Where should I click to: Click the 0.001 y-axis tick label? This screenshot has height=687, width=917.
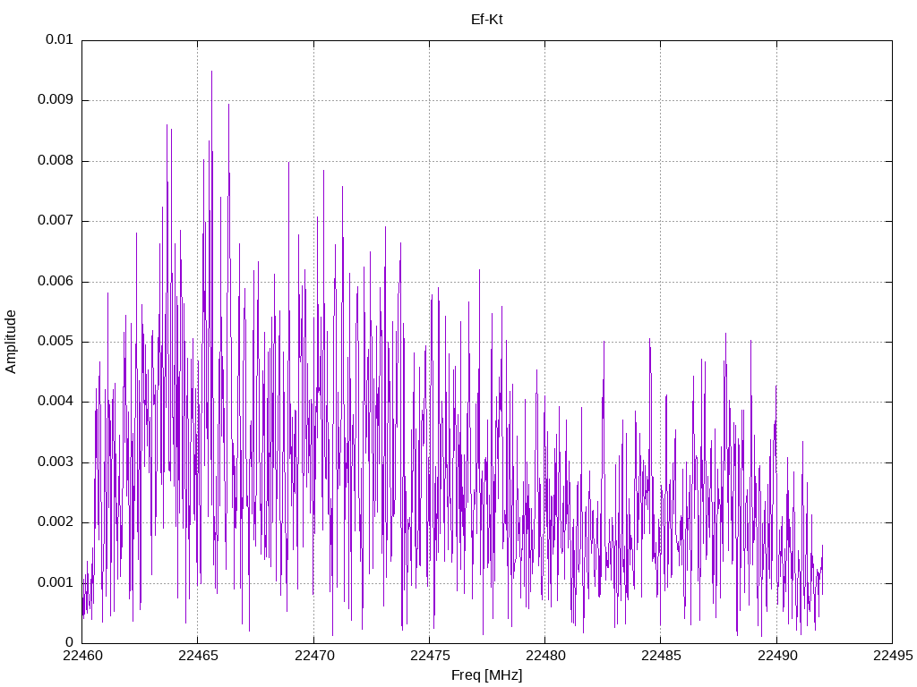pyautogui.click(x=56, y=582)
